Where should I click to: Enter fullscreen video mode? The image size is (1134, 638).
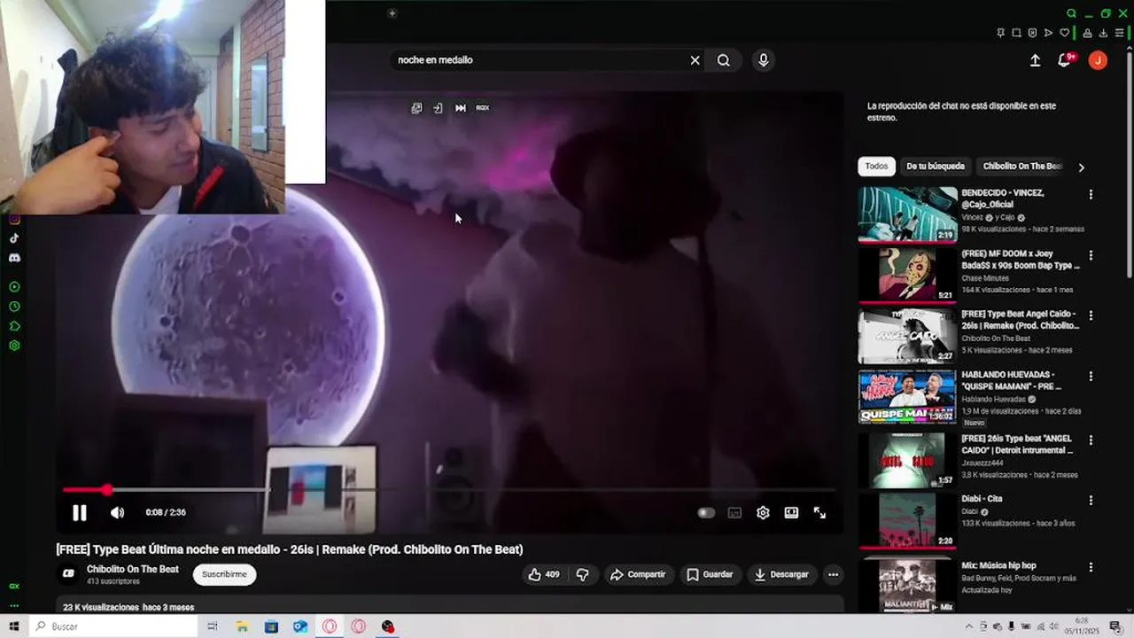tap(819, 512)
